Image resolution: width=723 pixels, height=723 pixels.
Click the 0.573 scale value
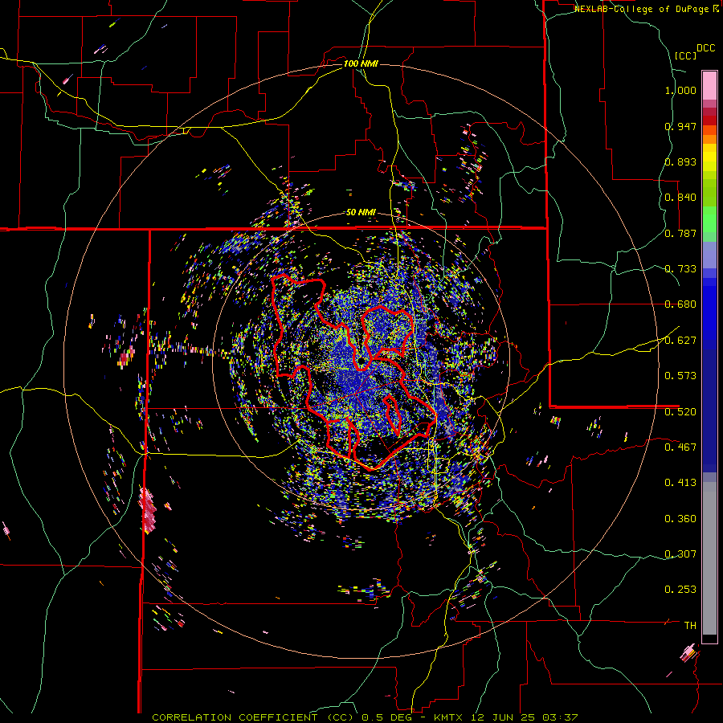680,376
